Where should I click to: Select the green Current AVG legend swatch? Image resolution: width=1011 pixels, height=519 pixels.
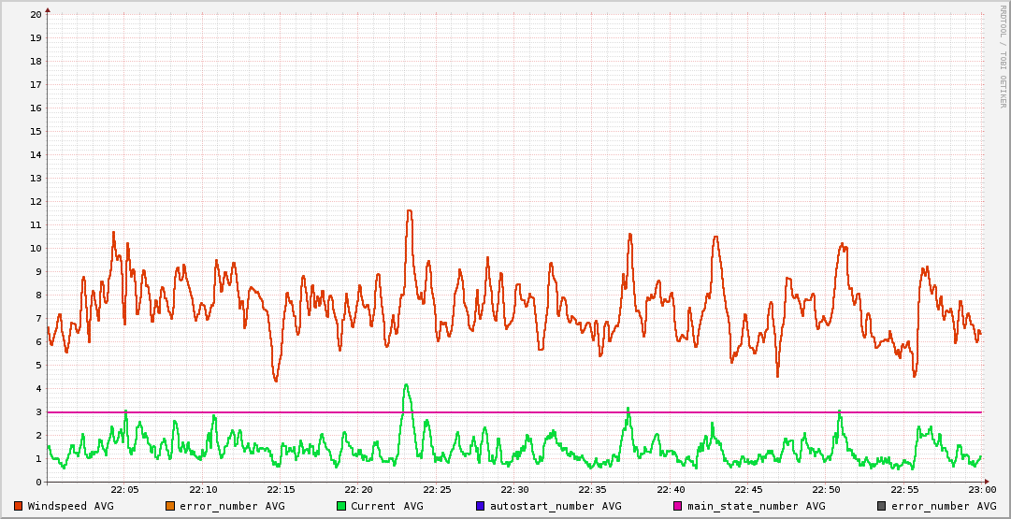[341, 506]
